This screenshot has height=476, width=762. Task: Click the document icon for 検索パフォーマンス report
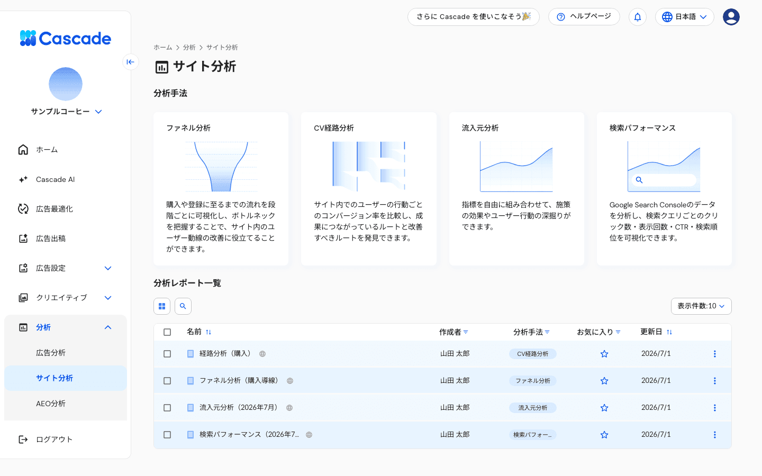(x=190, y=435)
